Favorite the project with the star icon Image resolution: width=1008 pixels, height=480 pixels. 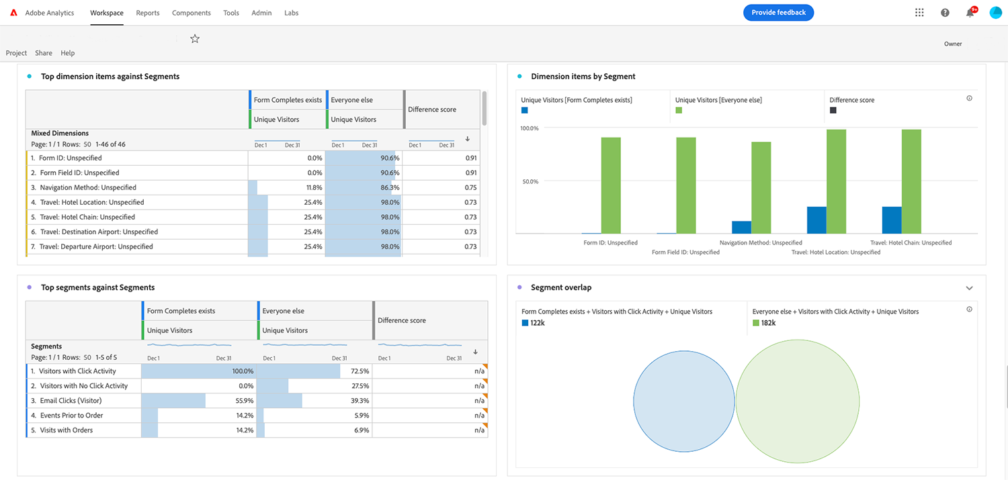click(x=195, y=39)
